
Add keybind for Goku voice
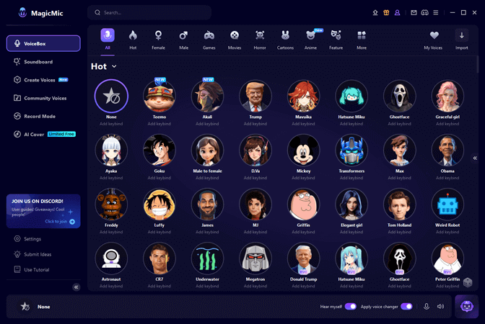point(159,178)
